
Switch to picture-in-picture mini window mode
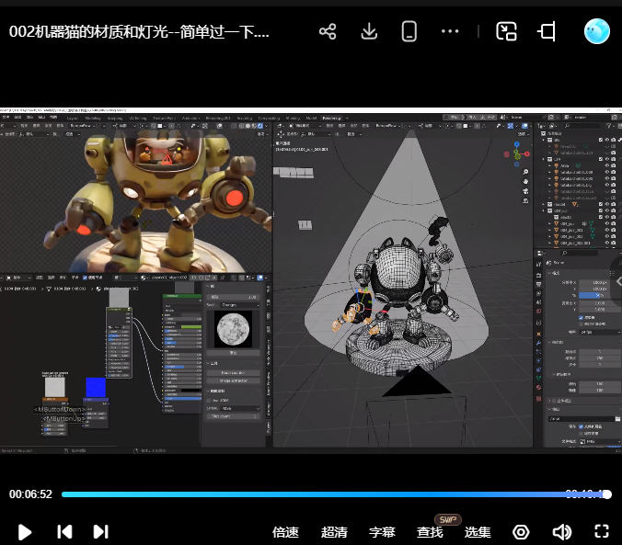[506, 31]
